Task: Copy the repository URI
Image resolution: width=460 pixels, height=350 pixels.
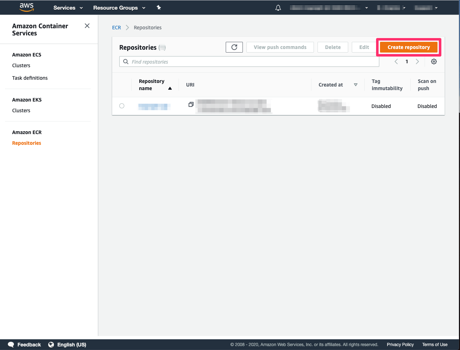Action: point(191,104)
